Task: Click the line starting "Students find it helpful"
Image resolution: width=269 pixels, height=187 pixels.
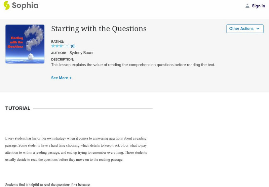Action: click(x=47, y=185)
